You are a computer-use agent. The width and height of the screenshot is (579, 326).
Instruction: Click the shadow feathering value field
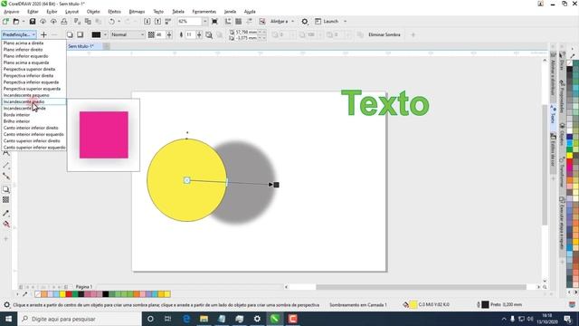point(190,34)
